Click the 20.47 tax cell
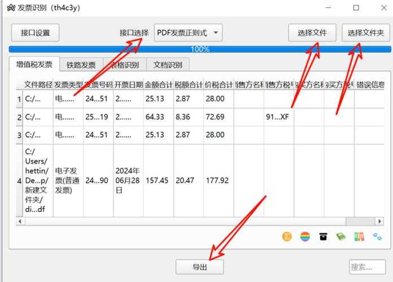The height and width of the screenshot is (282, 393). point(189,180)
